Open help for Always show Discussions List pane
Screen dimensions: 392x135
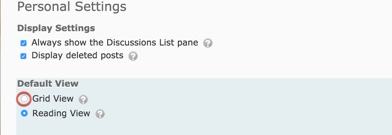[208, 43]
